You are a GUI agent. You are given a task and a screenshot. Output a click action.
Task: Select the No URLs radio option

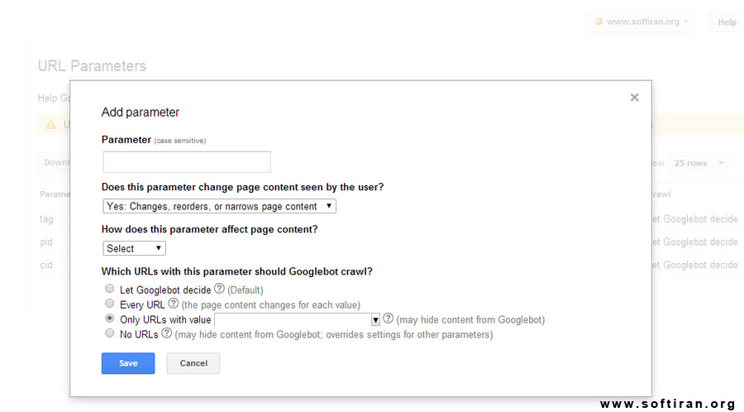point(110,333)
